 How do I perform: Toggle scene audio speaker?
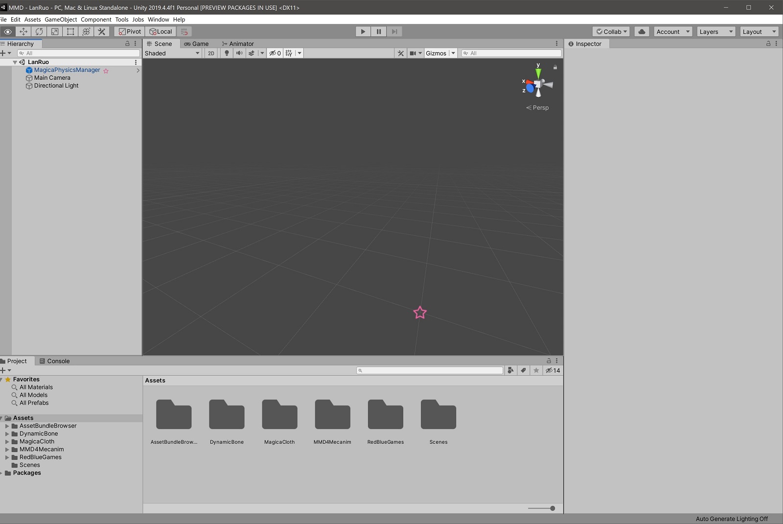pos(239,53)
